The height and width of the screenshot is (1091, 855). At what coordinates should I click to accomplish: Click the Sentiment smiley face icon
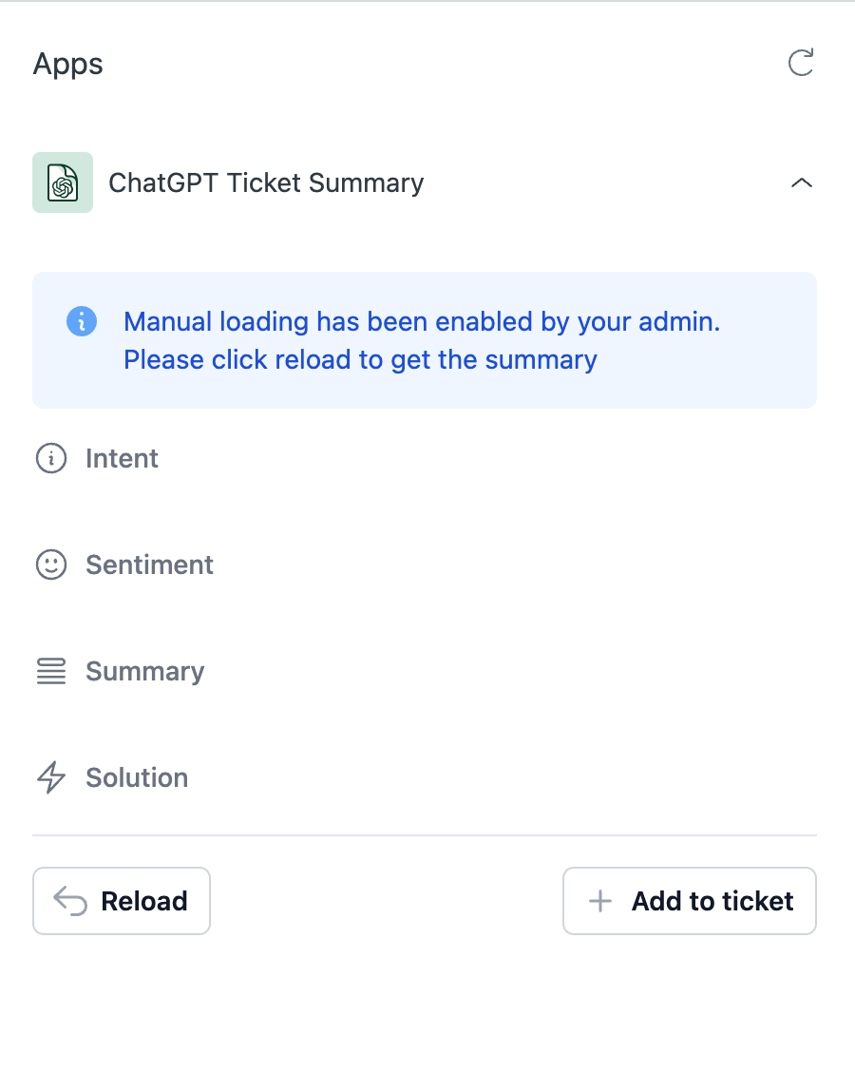[51, 565]
